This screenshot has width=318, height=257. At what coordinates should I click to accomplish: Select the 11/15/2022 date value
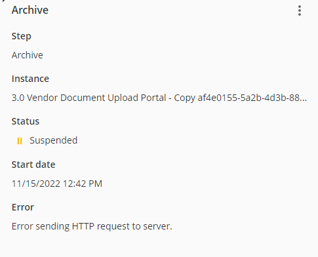36,184
